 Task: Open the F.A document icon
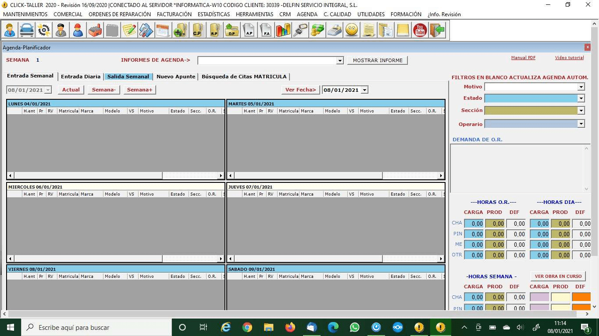[266, 30]
